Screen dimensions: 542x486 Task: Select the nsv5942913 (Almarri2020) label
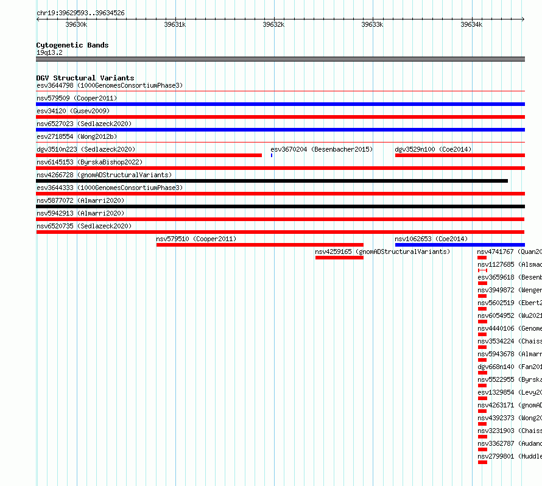click(x=80, y=213)
